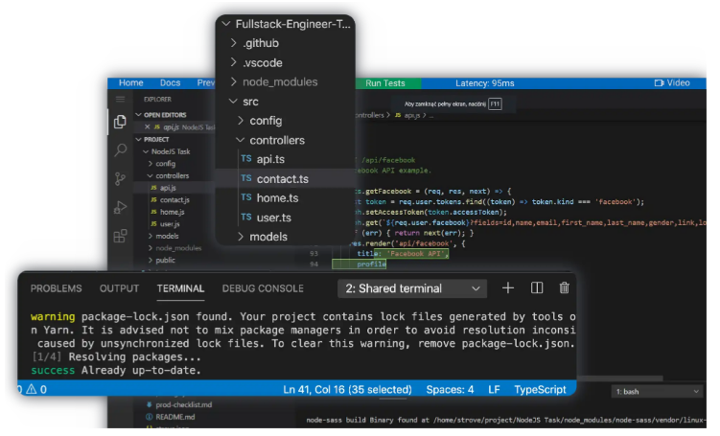Open prod-checklist.md in explorer
The height and width of the screenshot is (436, 720).
click(183, 404)
